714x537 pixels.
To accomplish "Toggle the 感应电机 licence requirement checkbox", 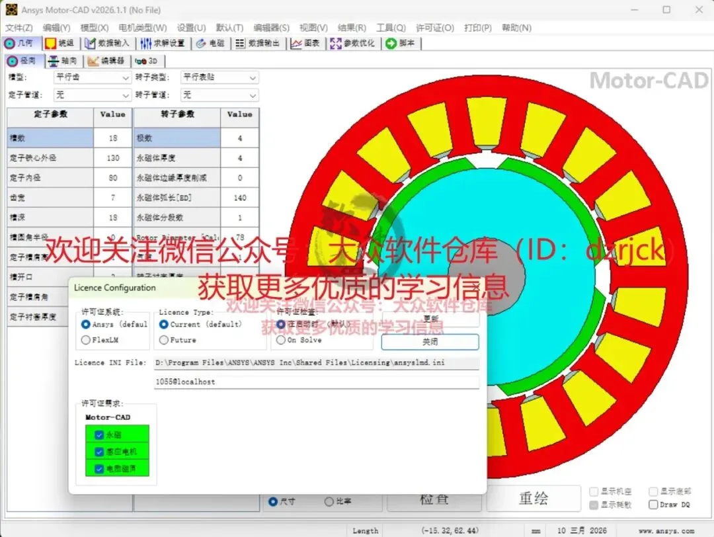I will point(99,452).
